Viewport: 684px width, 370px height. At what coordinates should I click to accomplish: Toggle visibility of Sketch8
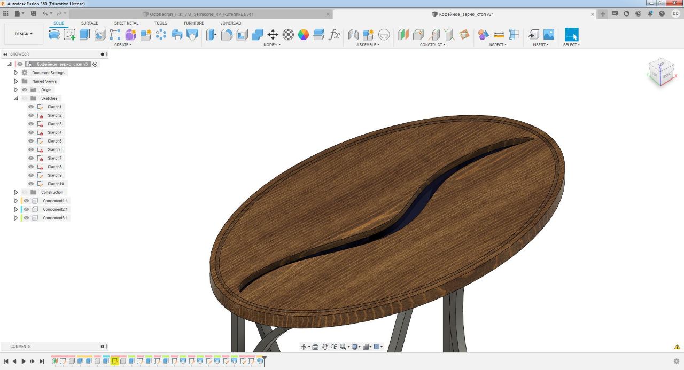pos(31,167)
